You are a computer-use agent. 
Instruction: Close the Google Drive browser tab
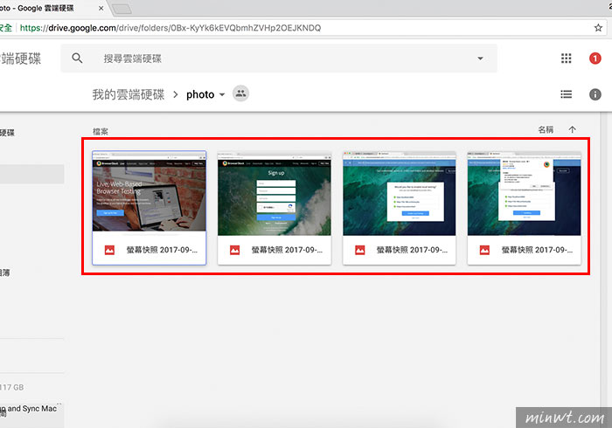101,8
